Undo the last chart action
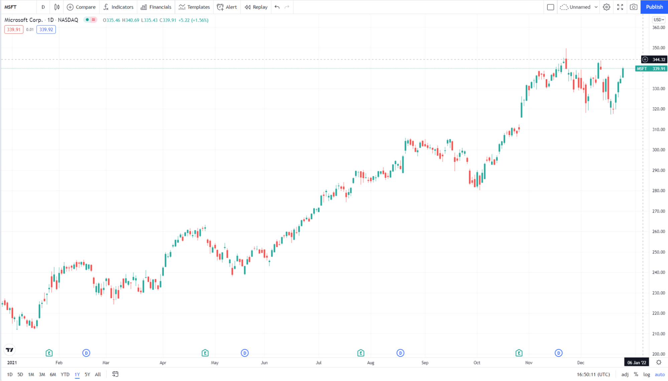This screenshot has height=381, width=668. pyautogui.click(x=277, y=7)
